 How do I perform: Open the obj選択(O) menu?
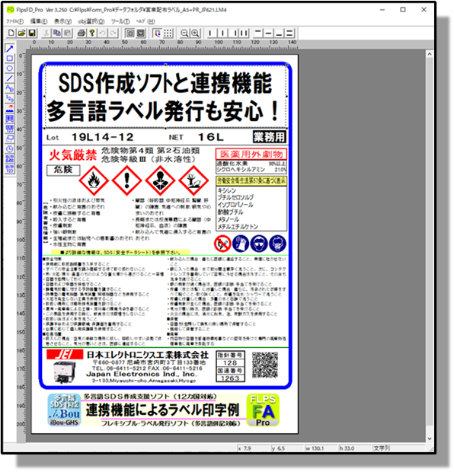(x=91, y=21)
